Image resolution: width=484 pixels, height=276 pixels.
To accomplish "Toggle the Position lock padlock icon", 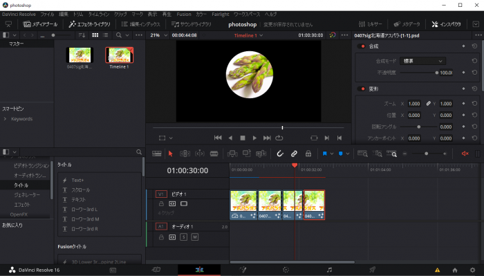I will 308,154.
